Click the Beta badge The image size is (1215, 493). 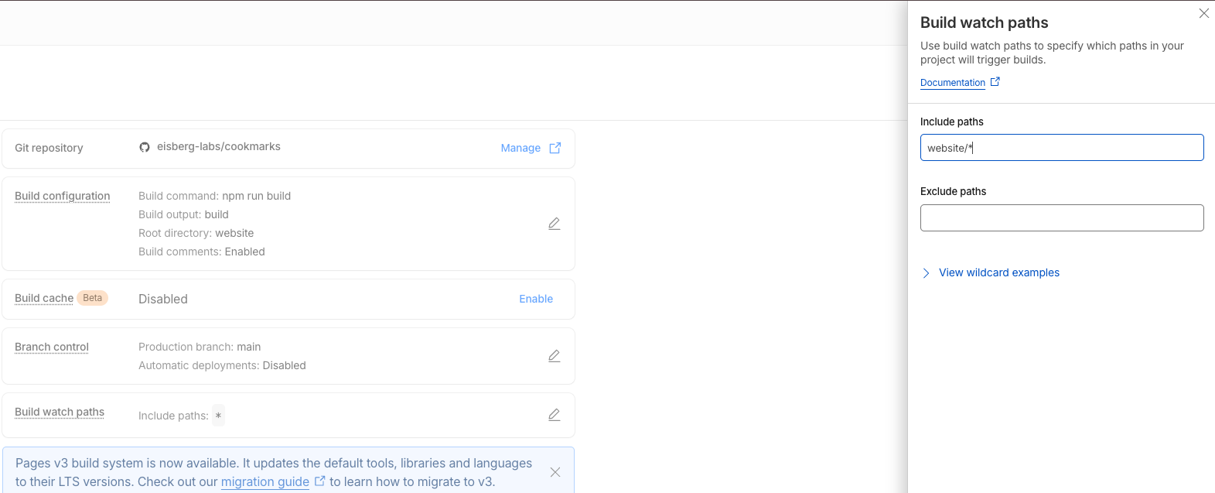[92, 298]
